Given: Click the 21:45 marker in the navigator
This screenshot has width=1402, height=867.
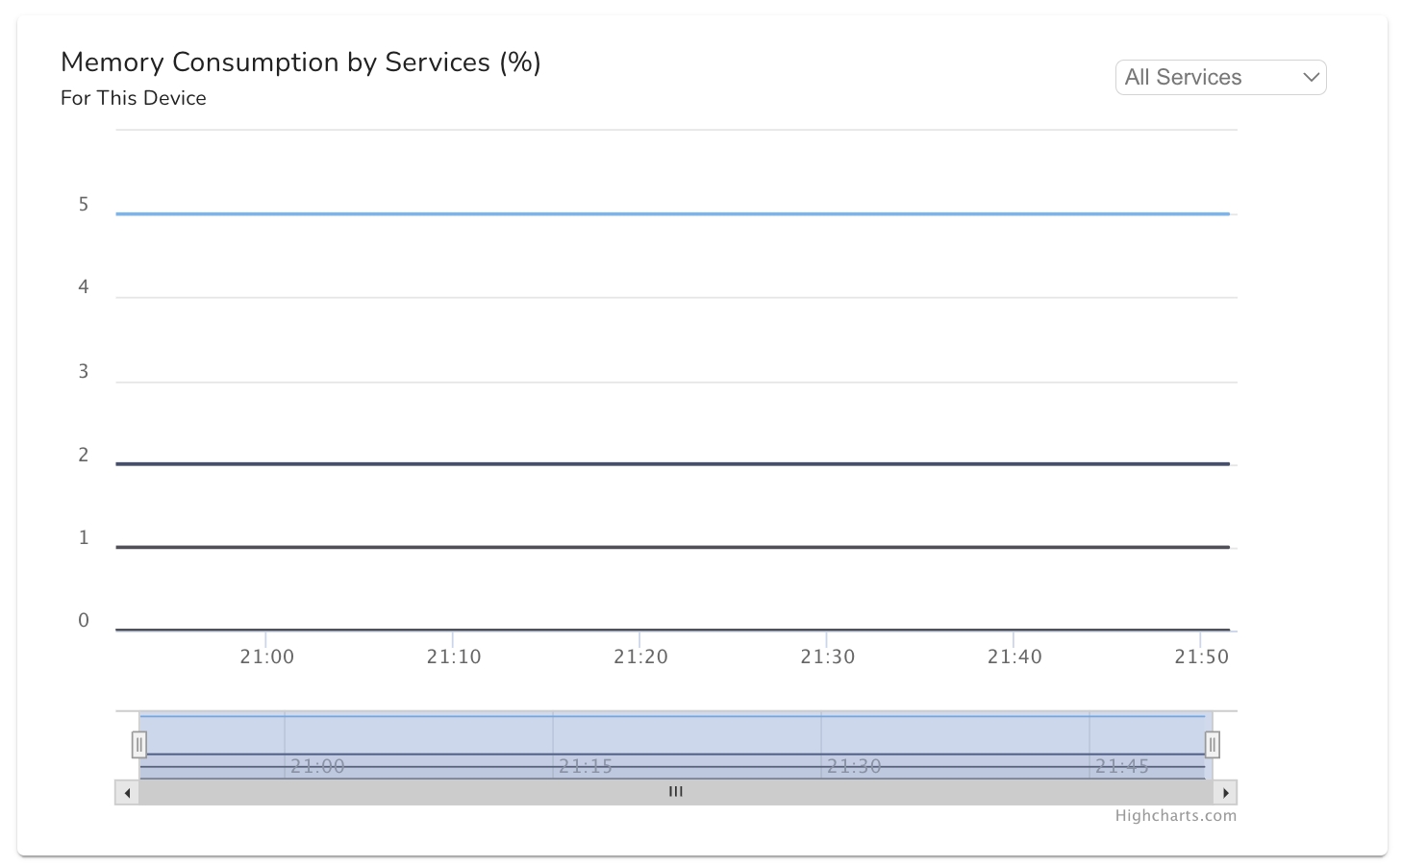Looking at the screenshot, I should pos(1122,766).
